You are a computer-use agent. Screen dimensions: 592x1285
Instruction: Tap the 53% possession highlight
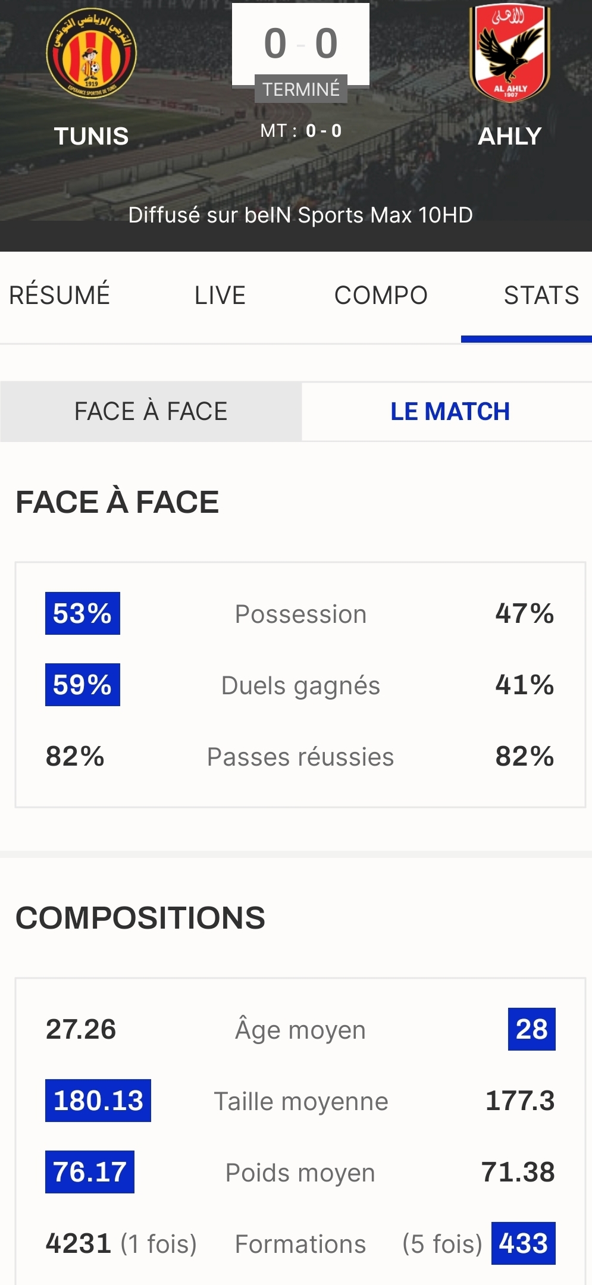(x=83, y=613)
